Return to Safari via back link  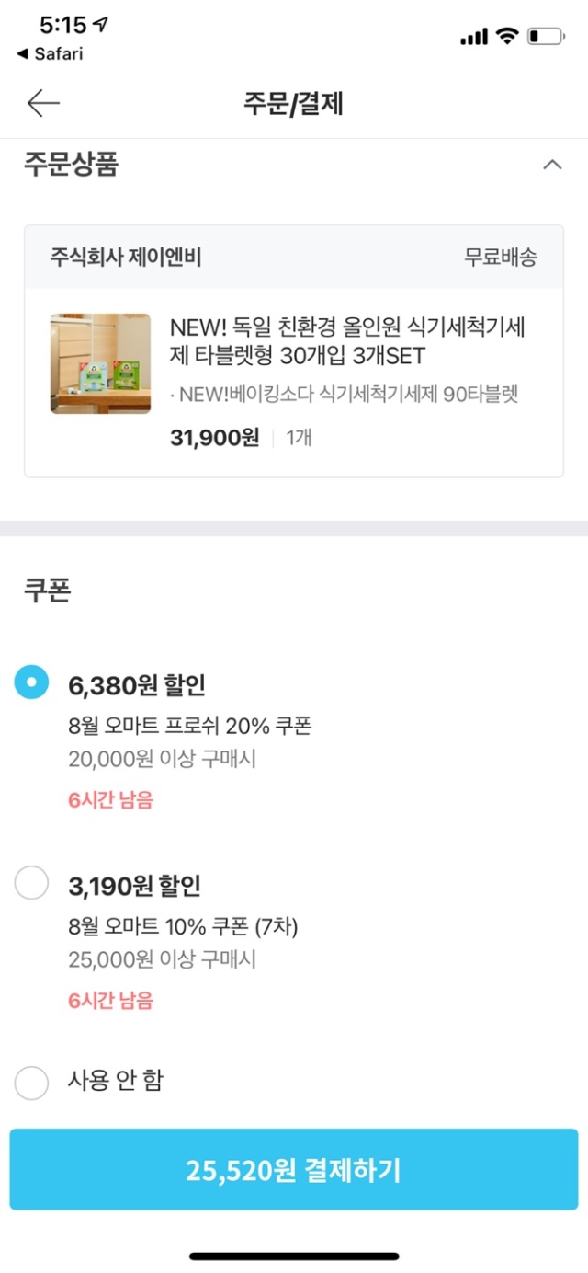click(x=50, y=54)
